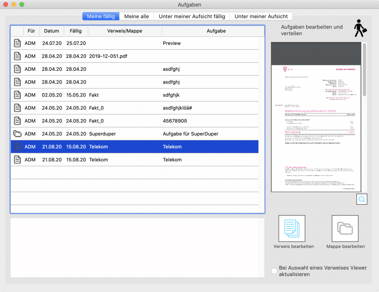This screenshot has width=379, height=292.
Task: Click the document icon in the asdfghjklöä# row
Action: pos(17,108)
